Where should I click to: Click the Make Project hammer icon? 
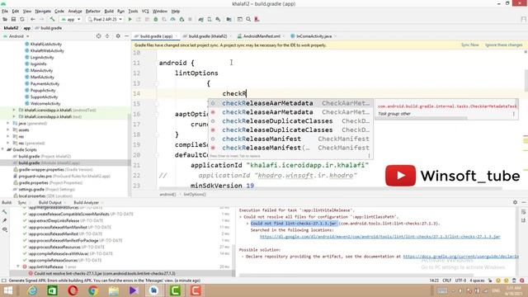coord(52,20)
